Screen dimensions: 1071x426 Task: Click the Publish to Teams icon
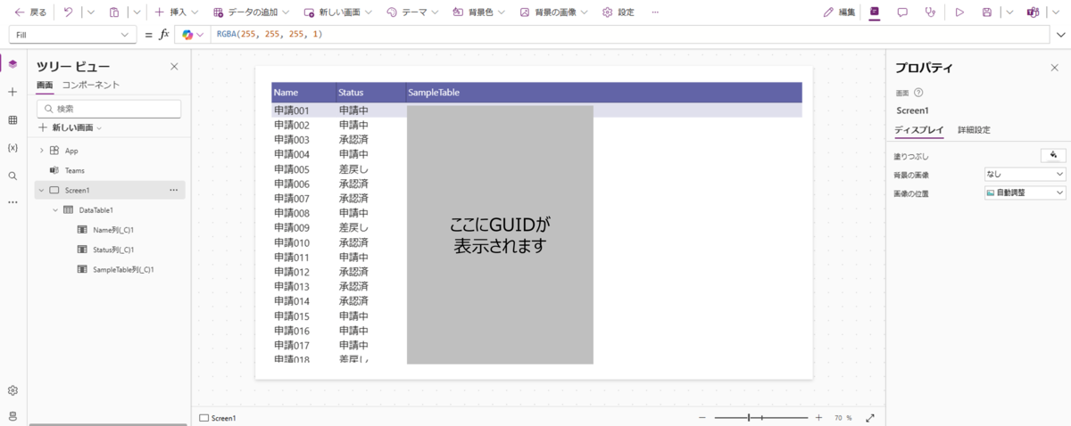point(1034,12)
